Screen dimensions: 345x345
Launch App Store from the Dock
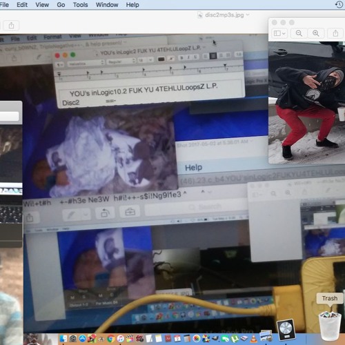pyautogui.click(x=82, y=339)
